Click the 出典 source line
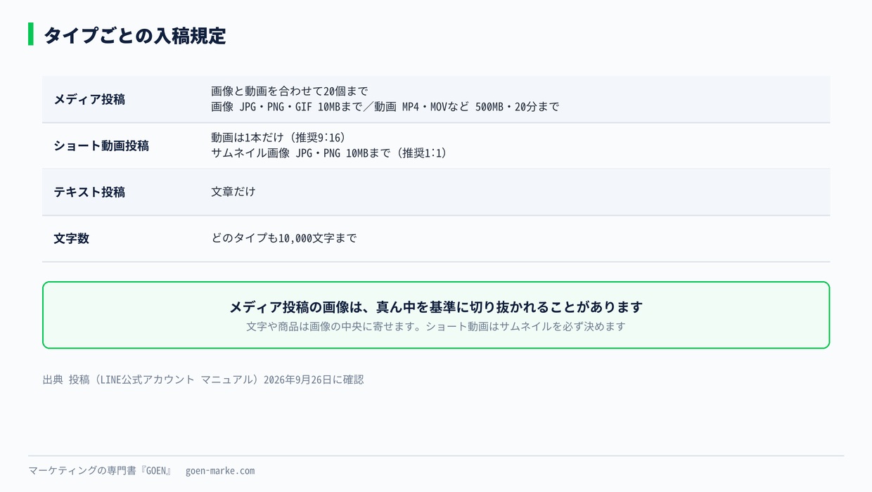The width and height of the screenshot is (872, 492). [x=203, y=380]
